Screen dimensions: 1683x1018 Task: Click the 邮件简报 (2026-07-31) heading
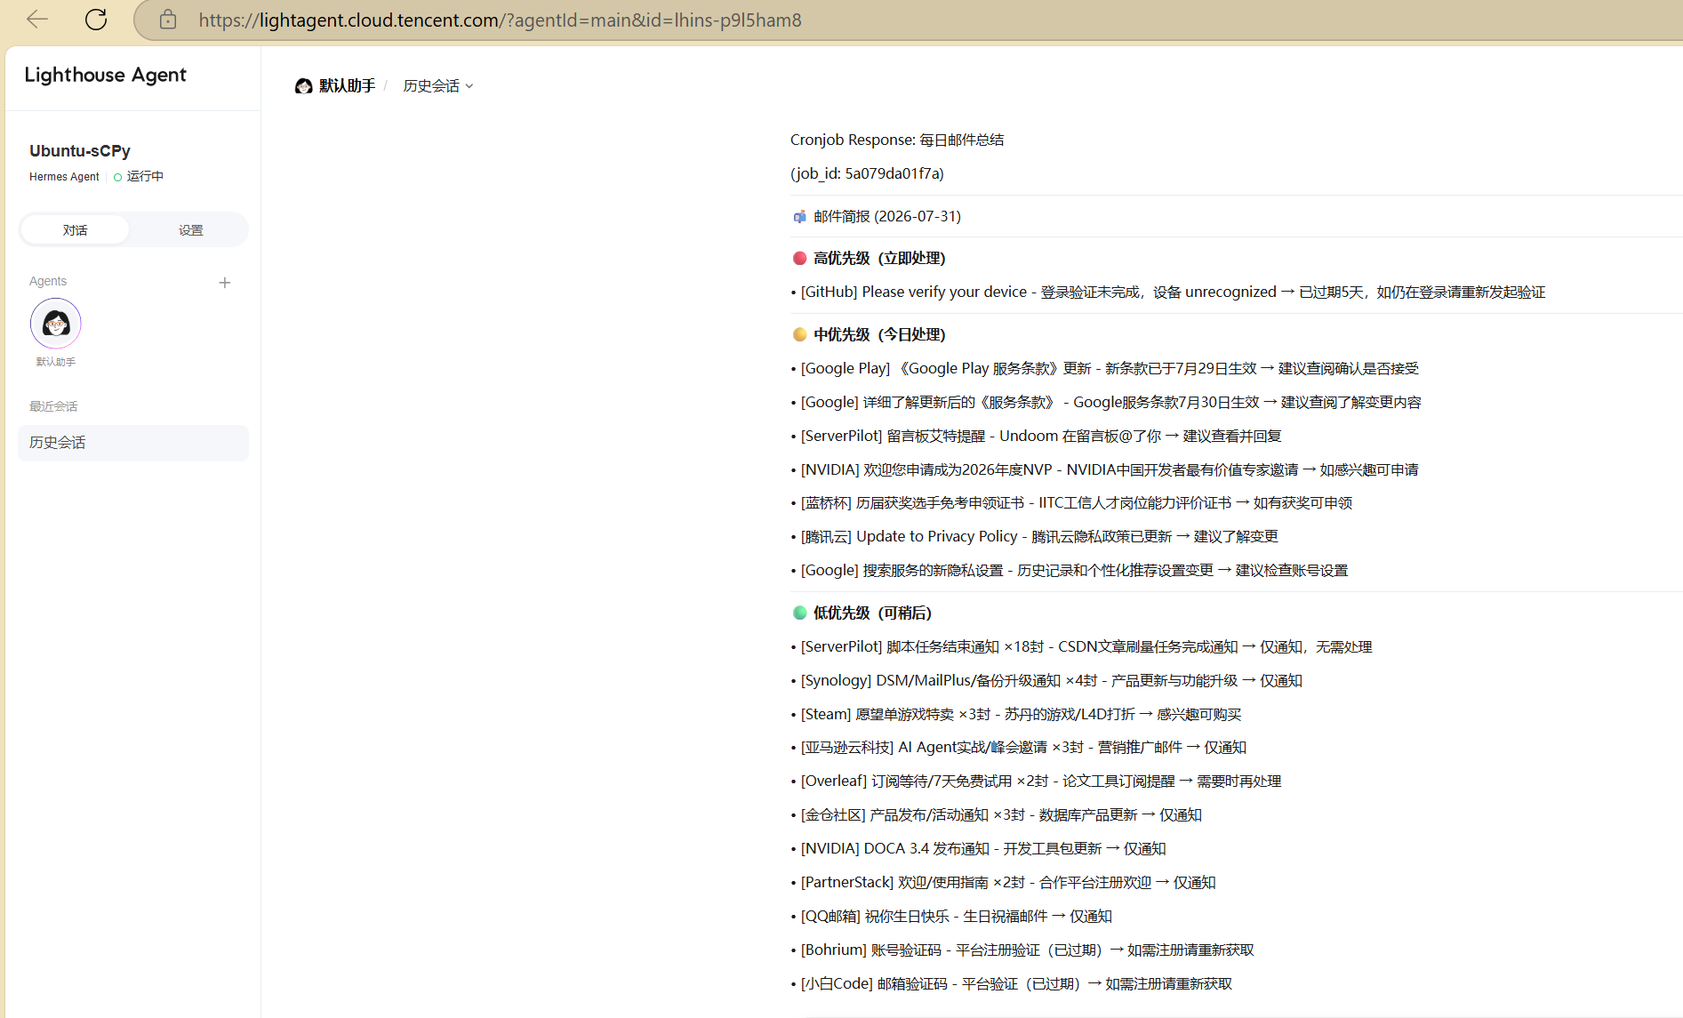pyautogui.click(x=887, y=216)
